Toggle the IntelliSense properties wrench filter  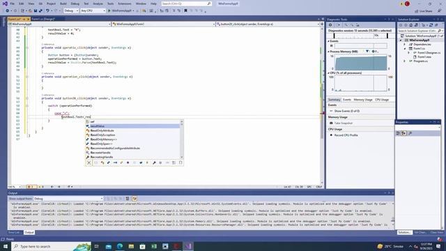[154, 162]
